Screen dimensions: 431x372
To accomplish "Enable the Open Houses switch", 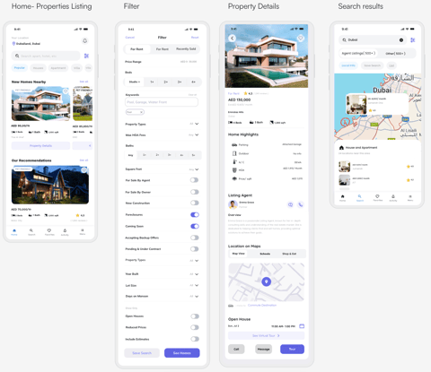I will [195, 316].
